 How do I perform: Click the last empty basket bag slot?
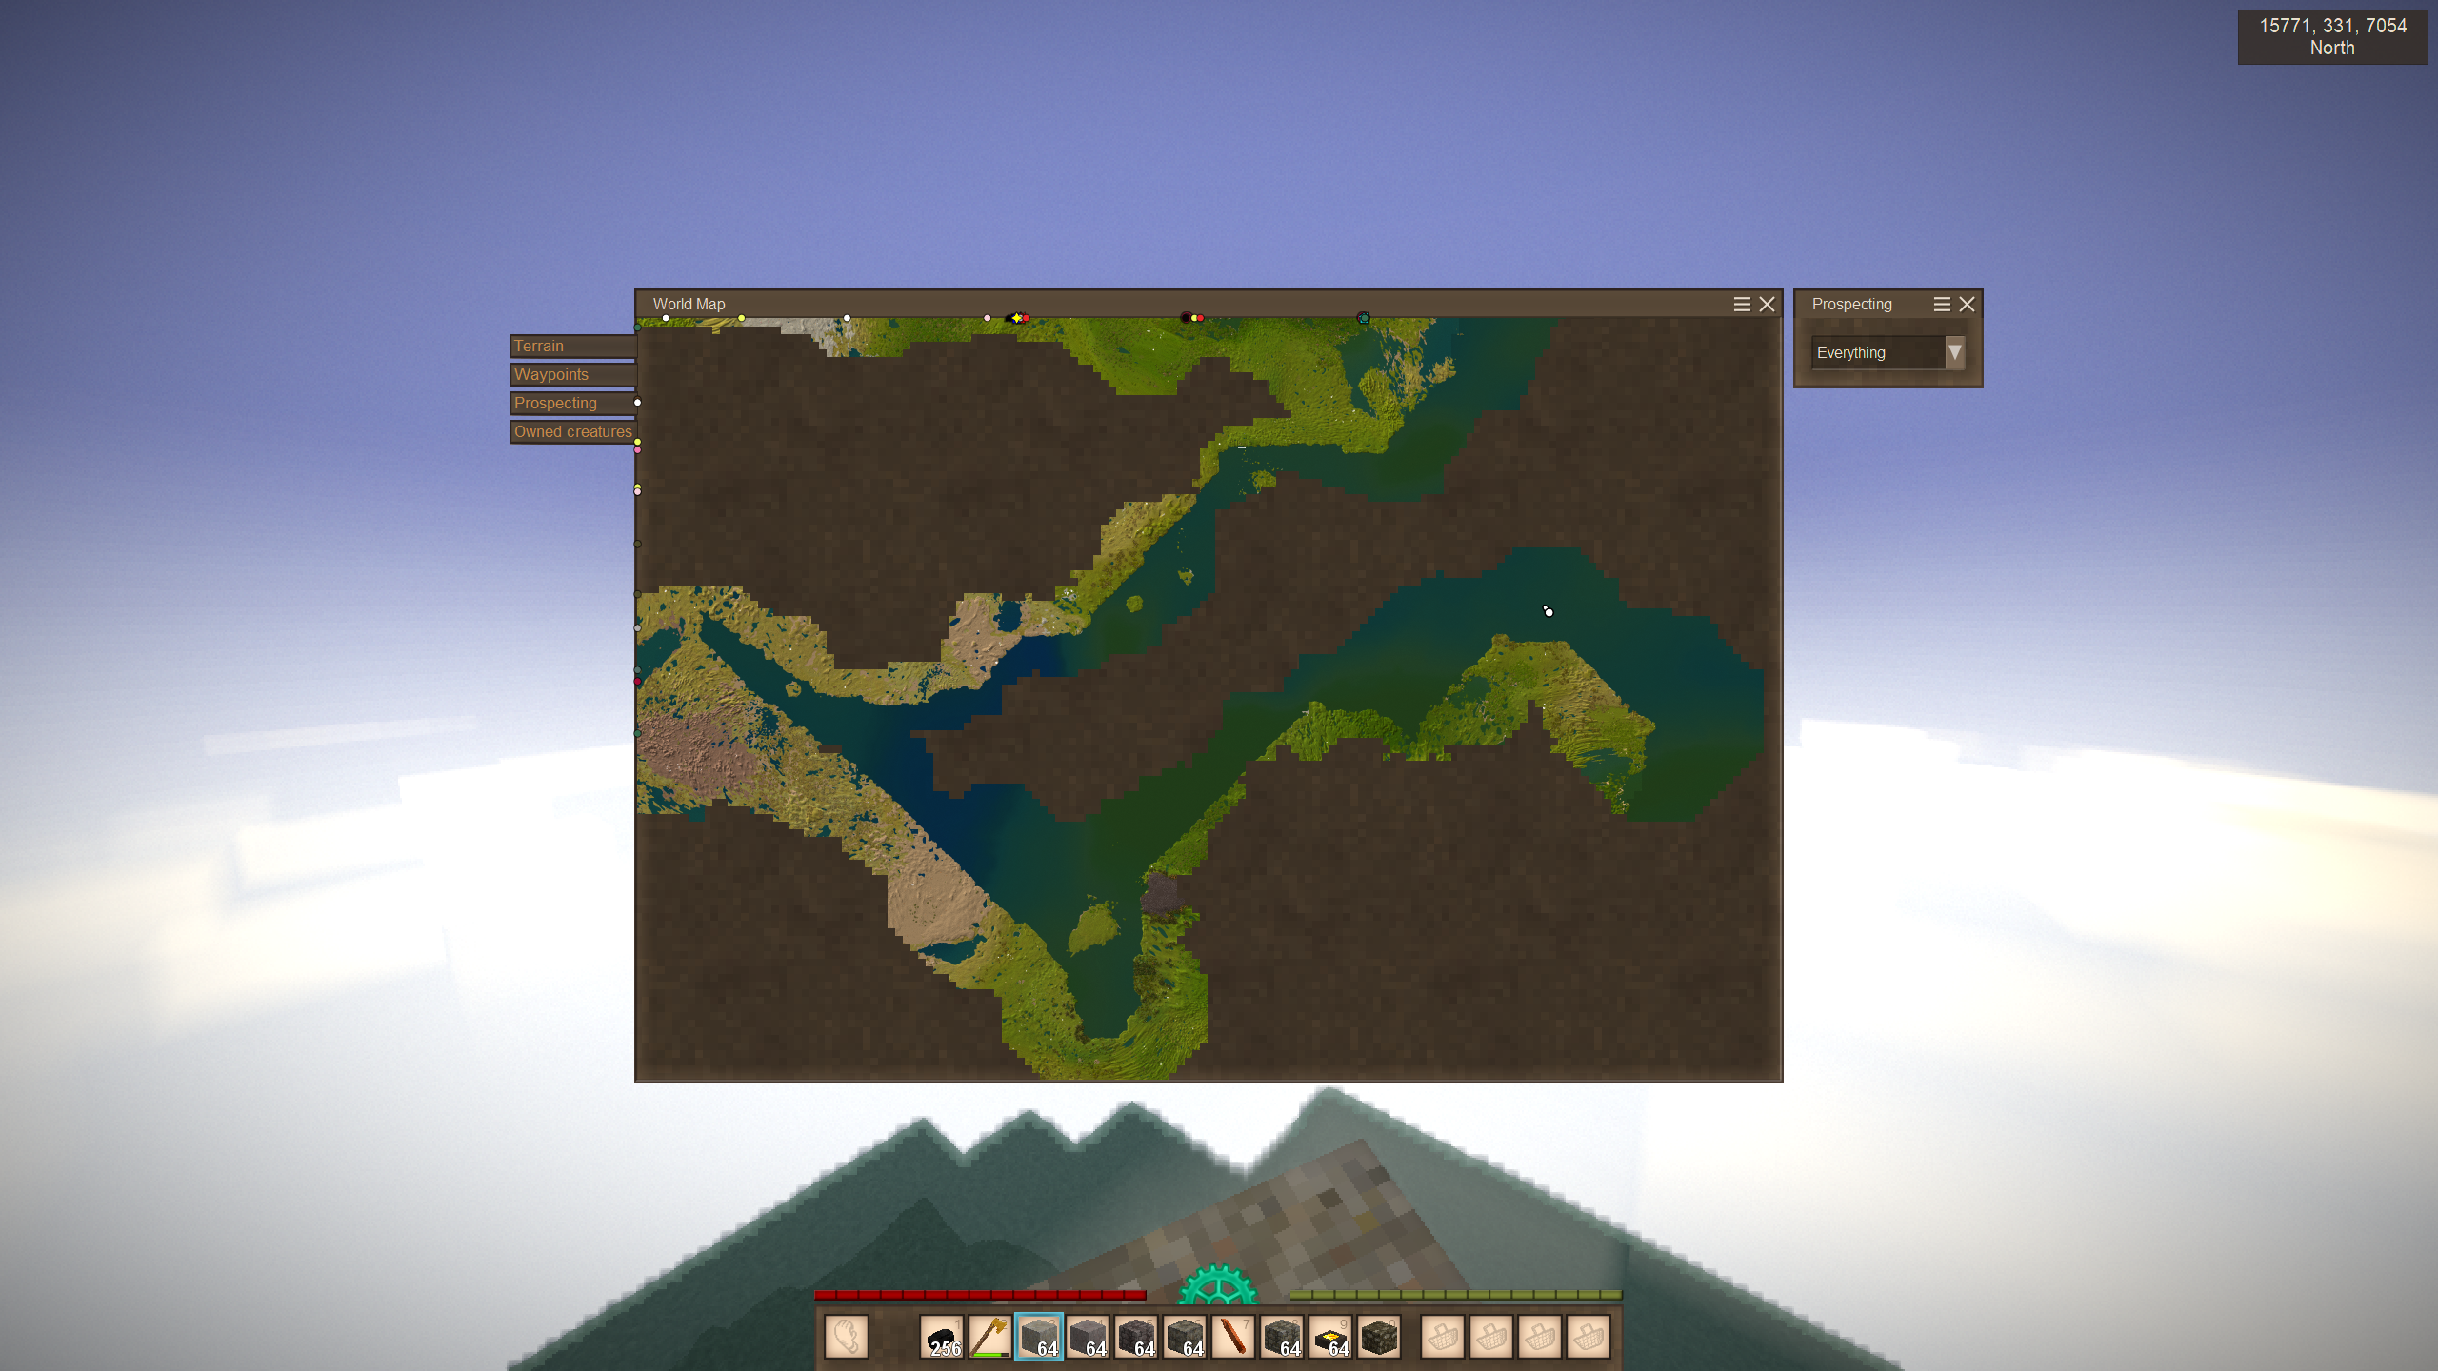click(x=1588, y=1337)
